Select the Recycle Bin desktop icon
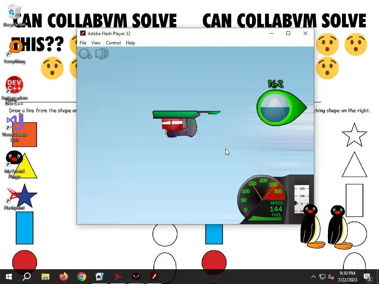This screenshot has height=284, width=379. click(x=14, y=15)
